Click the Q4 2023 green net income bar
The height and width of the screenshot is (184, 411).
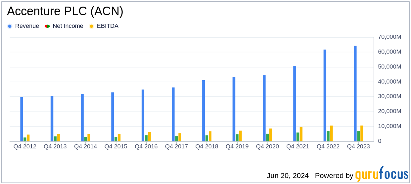pyautogui.click(x=358, y=136)
